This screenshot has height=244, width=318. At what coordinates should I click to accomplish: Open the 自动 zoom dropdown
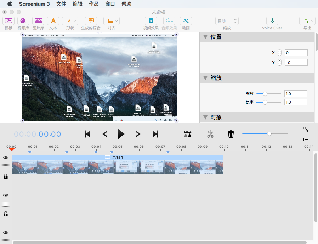coord(227,21)
